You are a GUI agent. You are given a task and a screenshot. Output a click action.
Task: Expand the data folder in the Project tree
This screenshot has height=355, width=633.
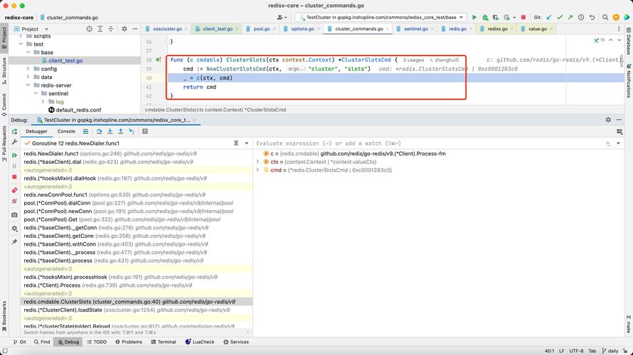tap(28, 77)
